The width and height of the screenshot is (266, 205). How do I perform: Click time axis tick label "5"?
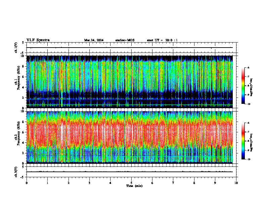(131, 183)
